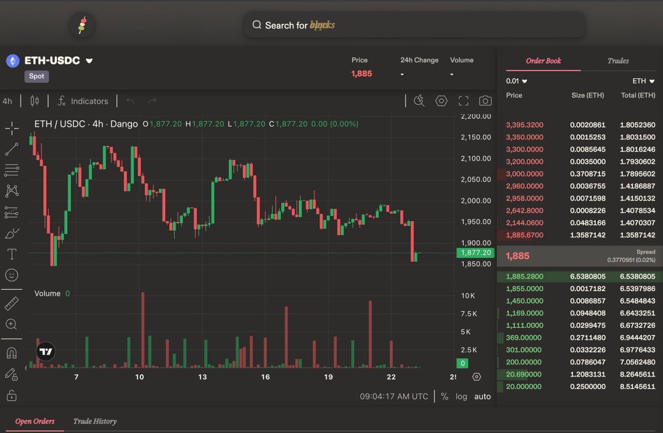Open the emoji sticker tool
The height and width of the screenshot is (433, 663).
12,275
